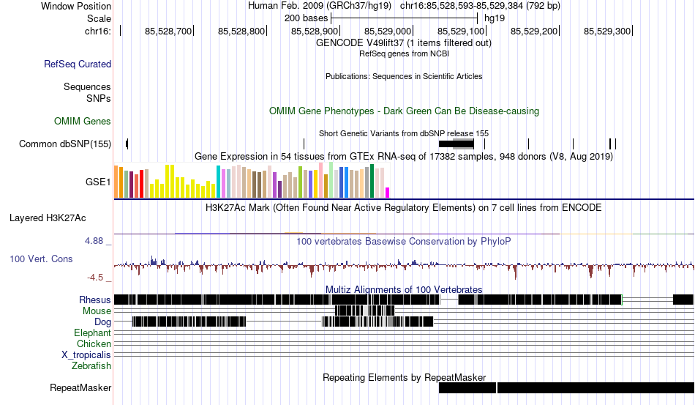Click the 200 bases scale bar
The image size is (695, 405).
click(404, 18)
